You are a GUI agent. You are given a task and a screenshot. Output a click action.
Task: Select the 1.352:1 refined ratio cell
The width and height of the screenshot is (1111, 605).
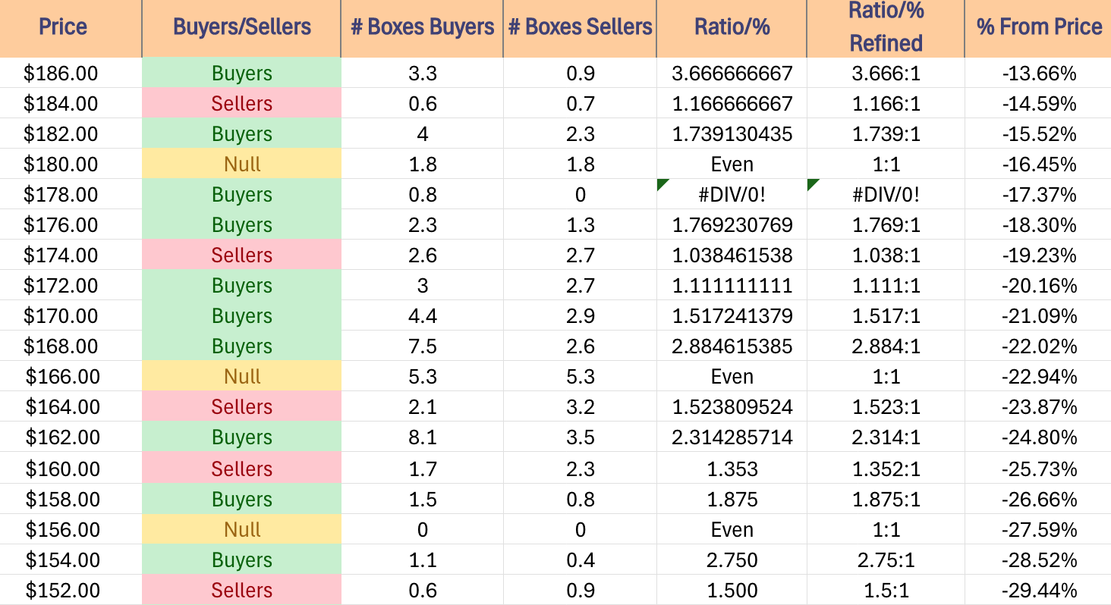[886, 469]
